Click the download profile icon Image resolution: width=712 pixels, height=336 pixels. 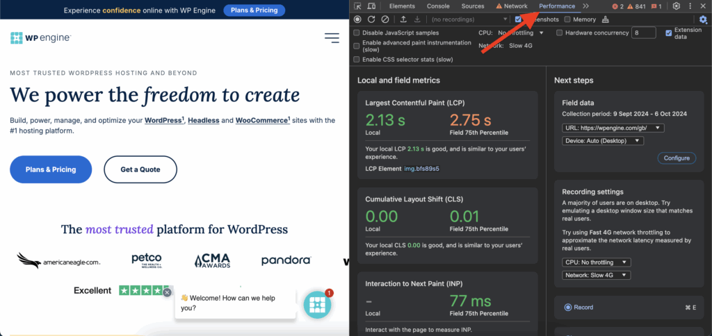(x=417, y=19)
